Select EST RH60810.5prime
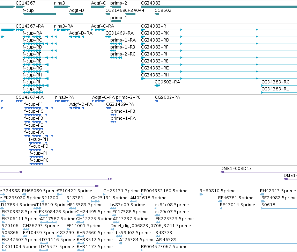This screenshot has width=297, height=252. (x=217, y=191)
